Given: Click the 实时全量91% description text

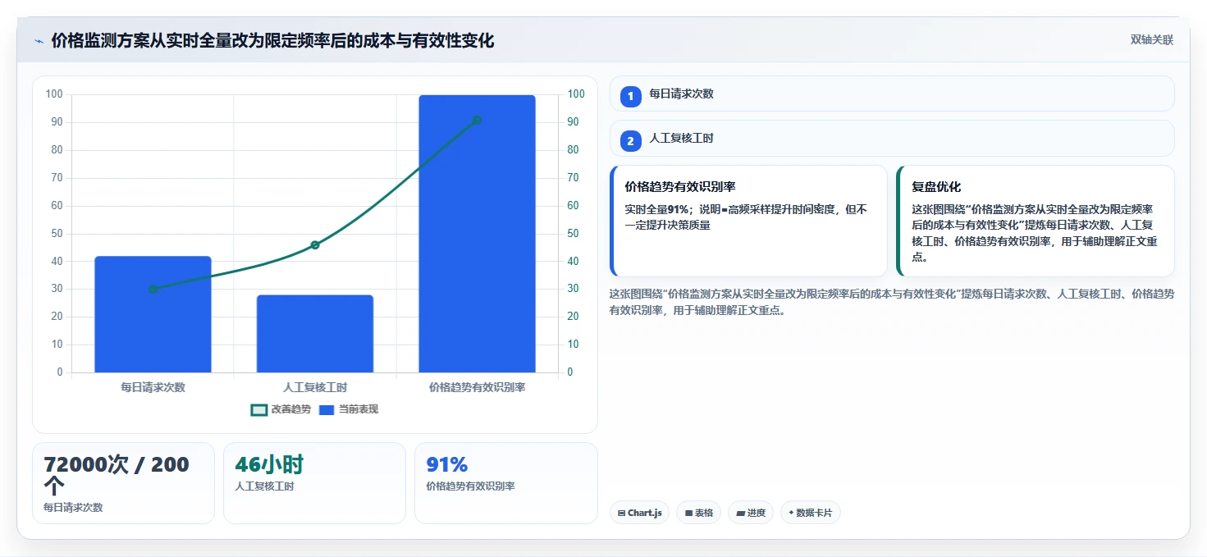Looking at the screenshot, I should click(x=746, y=217).
